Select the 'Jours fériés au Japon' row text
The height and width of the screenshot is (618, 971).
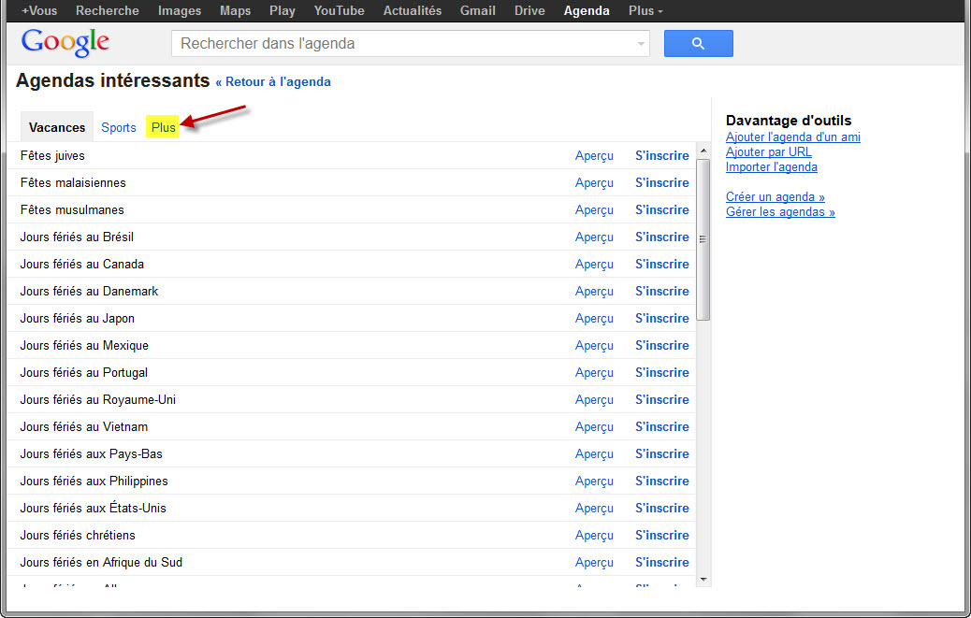point(78,319)
